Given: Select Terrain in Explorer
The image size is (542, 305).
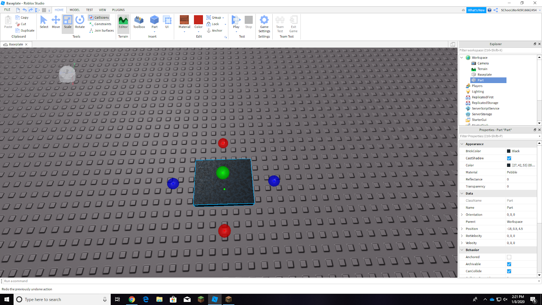Looking at the screenshot, I should tap(482, 69).
